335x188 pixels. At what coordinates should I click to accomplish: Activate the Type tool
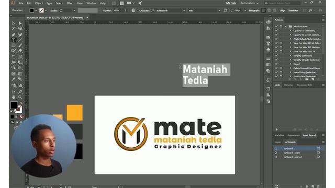point(14,40)
